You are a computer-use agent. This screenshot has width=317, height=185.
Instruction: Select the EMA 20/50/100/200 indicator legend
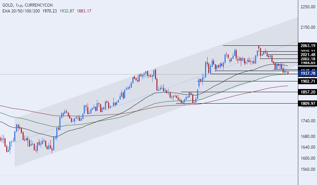pyautogui.click(x=21, y=11)
